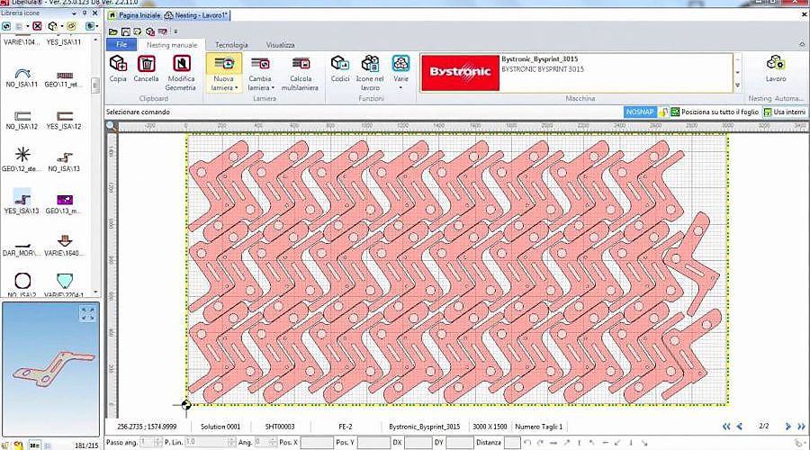
Task: Expand the Nuova lamiera dropdown
Action: click(223, 88)
